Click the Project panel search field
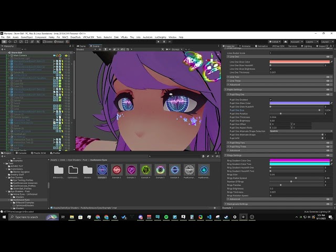This screenshot has width=336, height=252. click(x=174, y=156)
